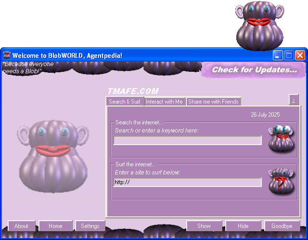Image resolution: width=308 pixels, height=240 pixels.
Task: Click the small blob icon in the title bar
Action: pos(7,55)
